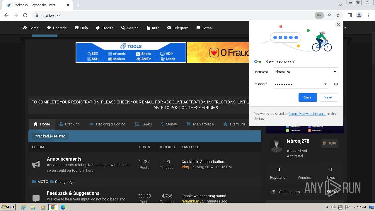Bookmark this page with the star icon
The width and height of the screenshot is (375, 211).
(x=338, y=15)
